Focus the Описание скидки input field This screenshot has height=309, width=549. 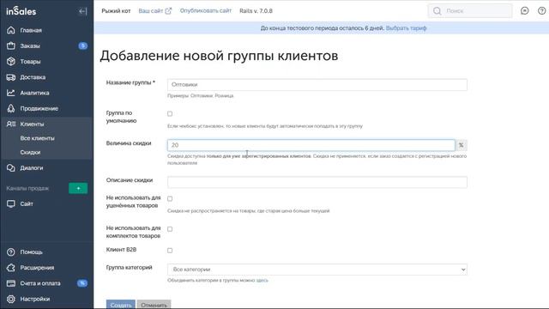317,182
